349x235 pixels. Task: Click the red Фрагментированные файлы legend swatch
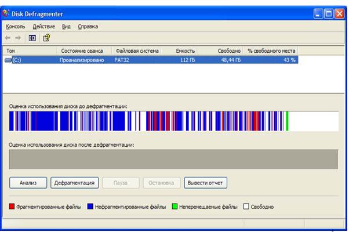[12, 207]
